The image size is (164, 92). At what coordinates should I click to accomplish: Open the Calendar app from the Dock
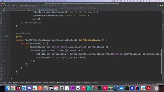tap(56, 88)
